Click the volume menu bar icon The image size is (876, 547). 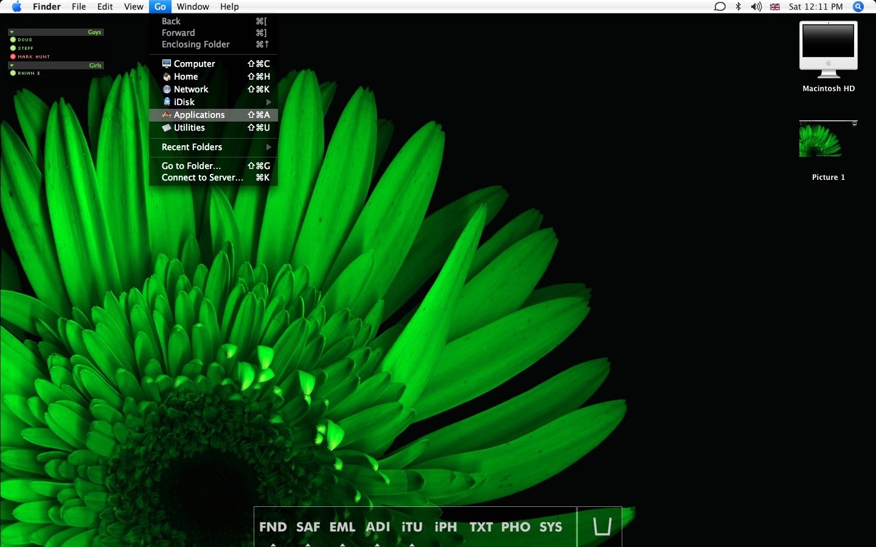click(x=756, y=7)
